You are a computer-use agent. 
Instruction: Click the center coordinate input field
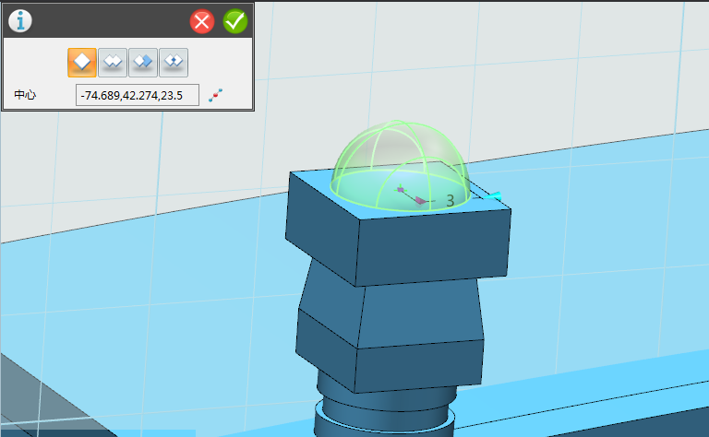pos(137,95)
